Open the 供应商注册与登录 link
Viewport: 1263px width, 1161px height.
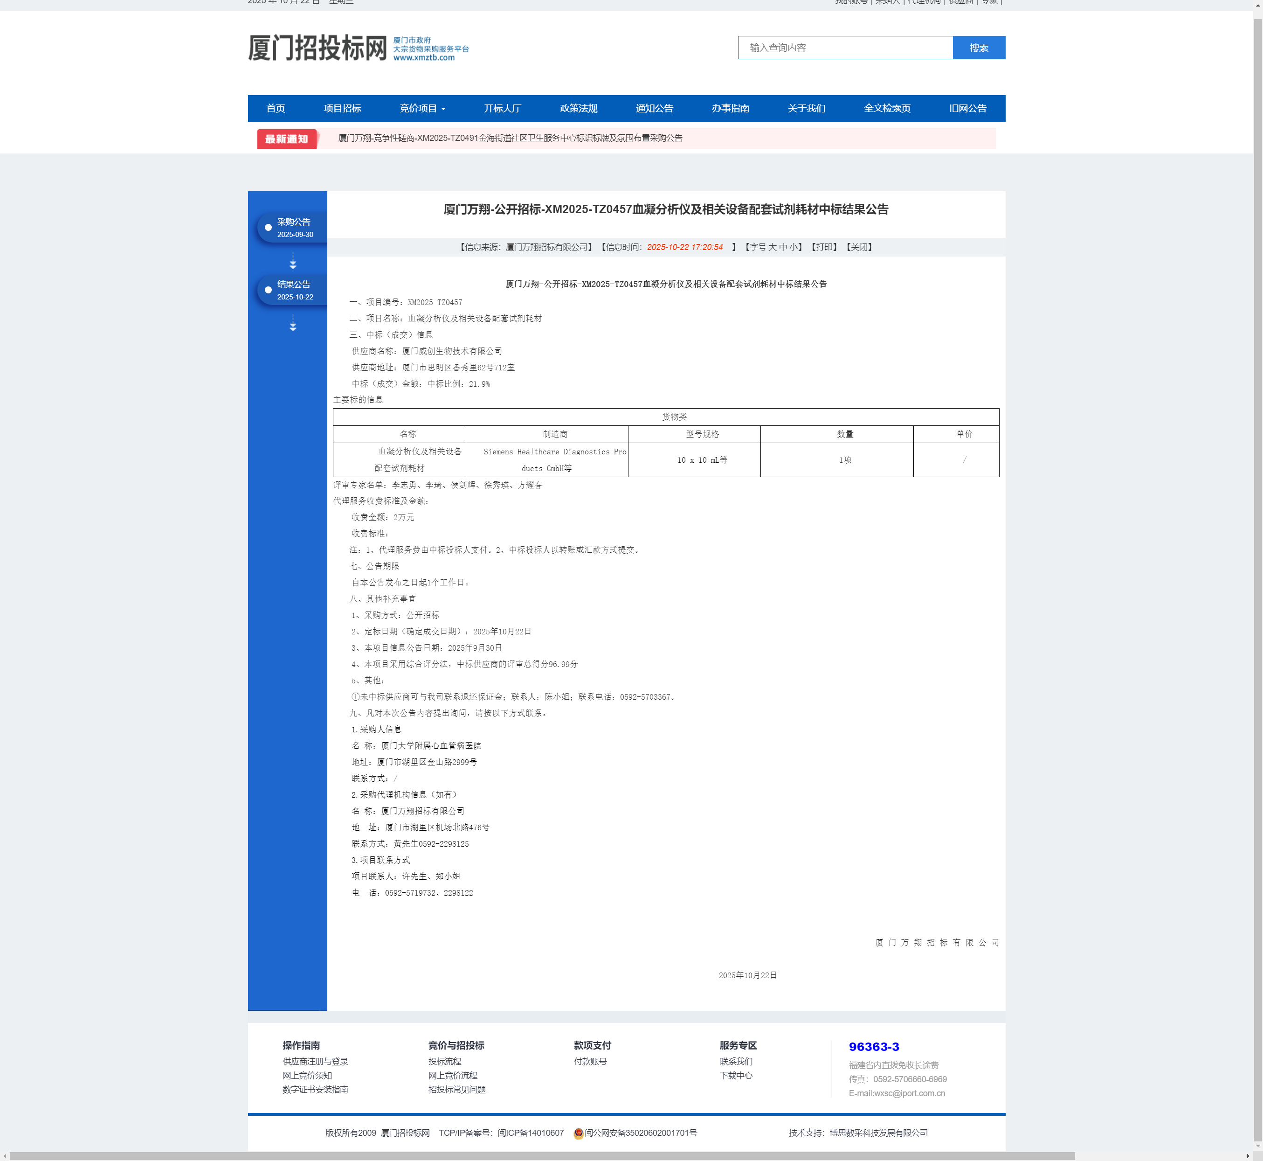click(316, 1061)
